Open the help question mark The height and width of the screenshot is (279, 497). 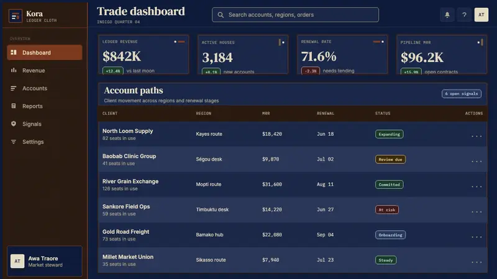tap(464, 15)
